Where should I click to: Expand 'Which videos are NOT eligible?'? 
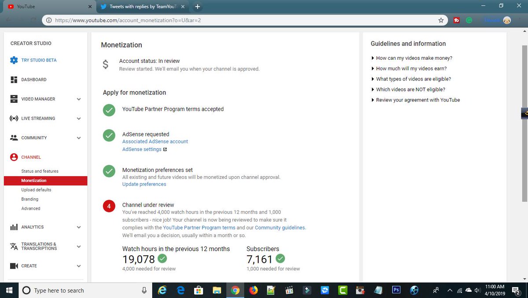tap(408, 90)
